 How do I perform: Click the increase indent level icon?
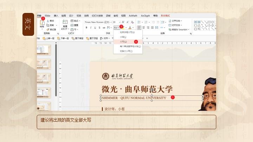pos(158,22)
